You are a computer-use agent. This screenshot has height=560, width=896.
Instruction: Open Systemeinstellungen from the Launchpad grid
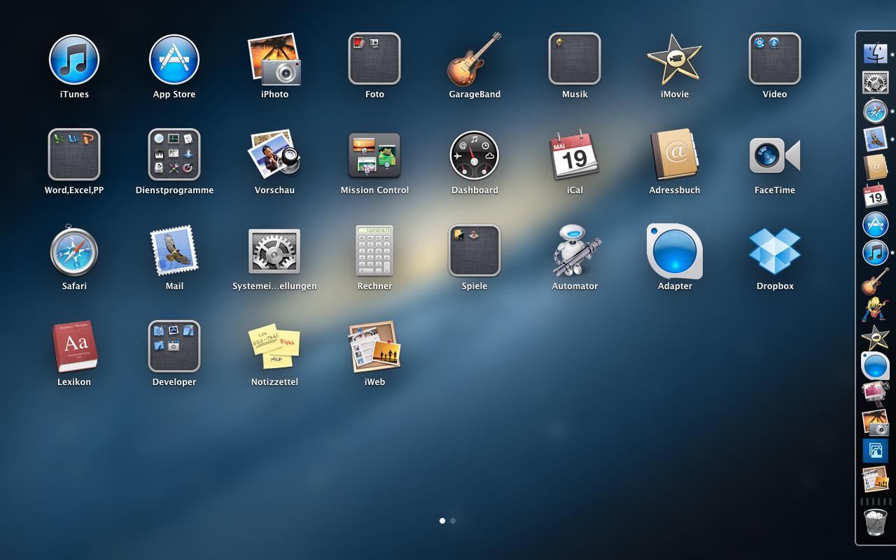point(274,251)
